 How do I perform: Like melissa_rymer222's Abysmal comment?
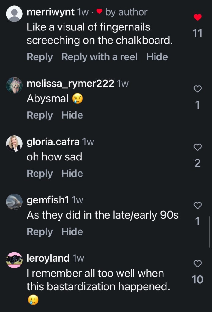[x=198, y=89]
